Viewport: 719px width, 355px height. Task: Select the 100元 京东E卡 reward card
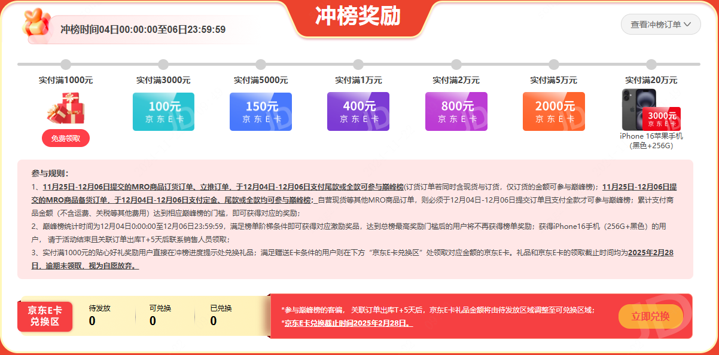click(x=163, y=112)
